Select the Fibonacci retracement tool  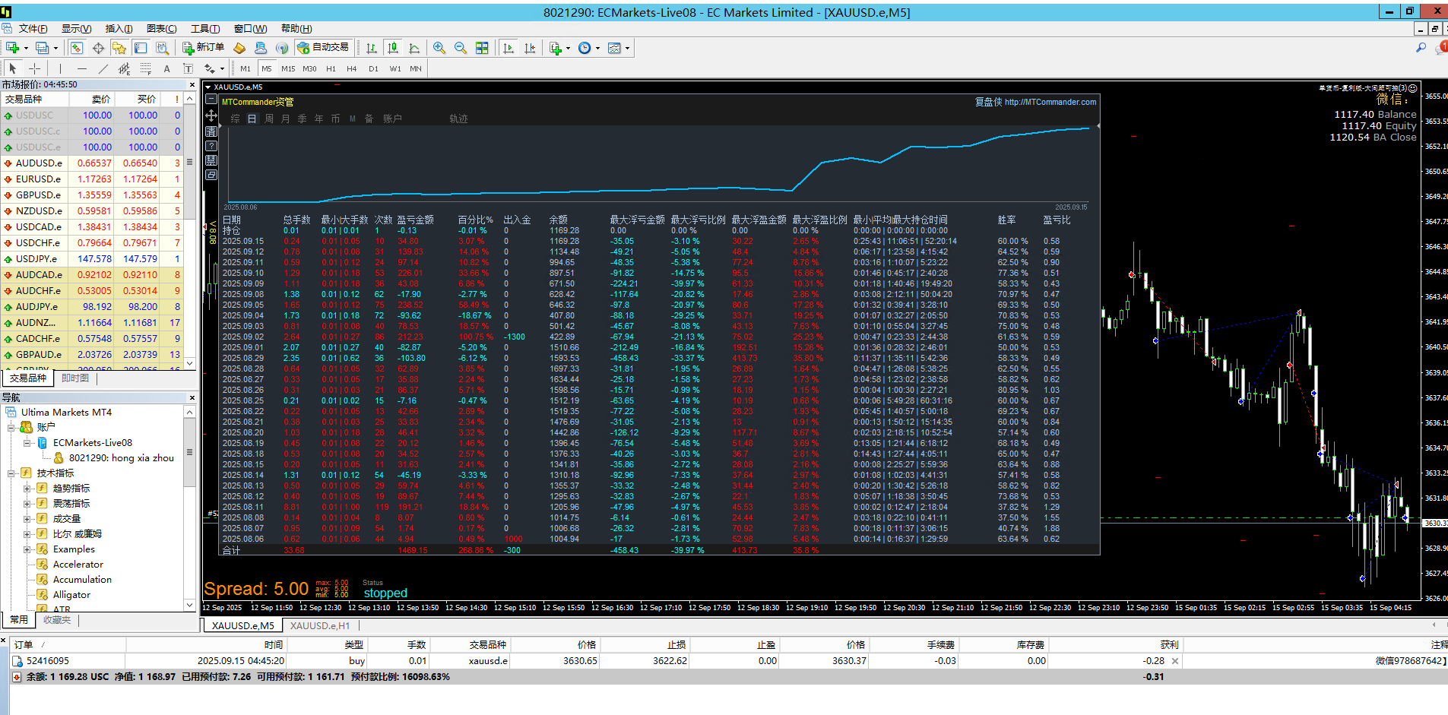tap(146, 68)
